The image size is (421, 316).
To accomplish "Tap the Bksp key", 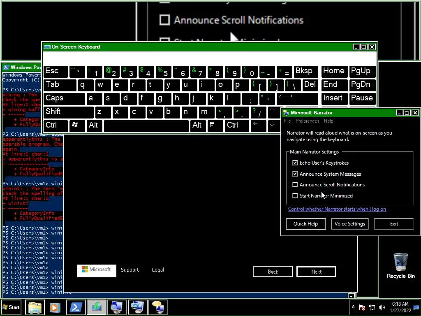I will click(305, 71).
